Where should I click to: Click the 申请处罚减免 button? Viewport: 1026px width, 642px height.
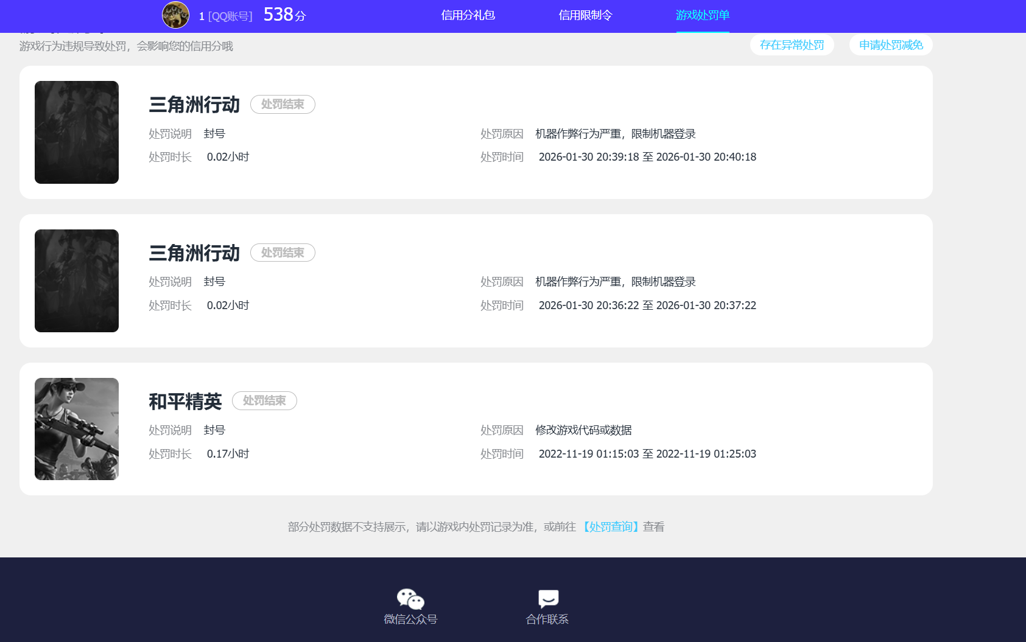coord(891,45)
